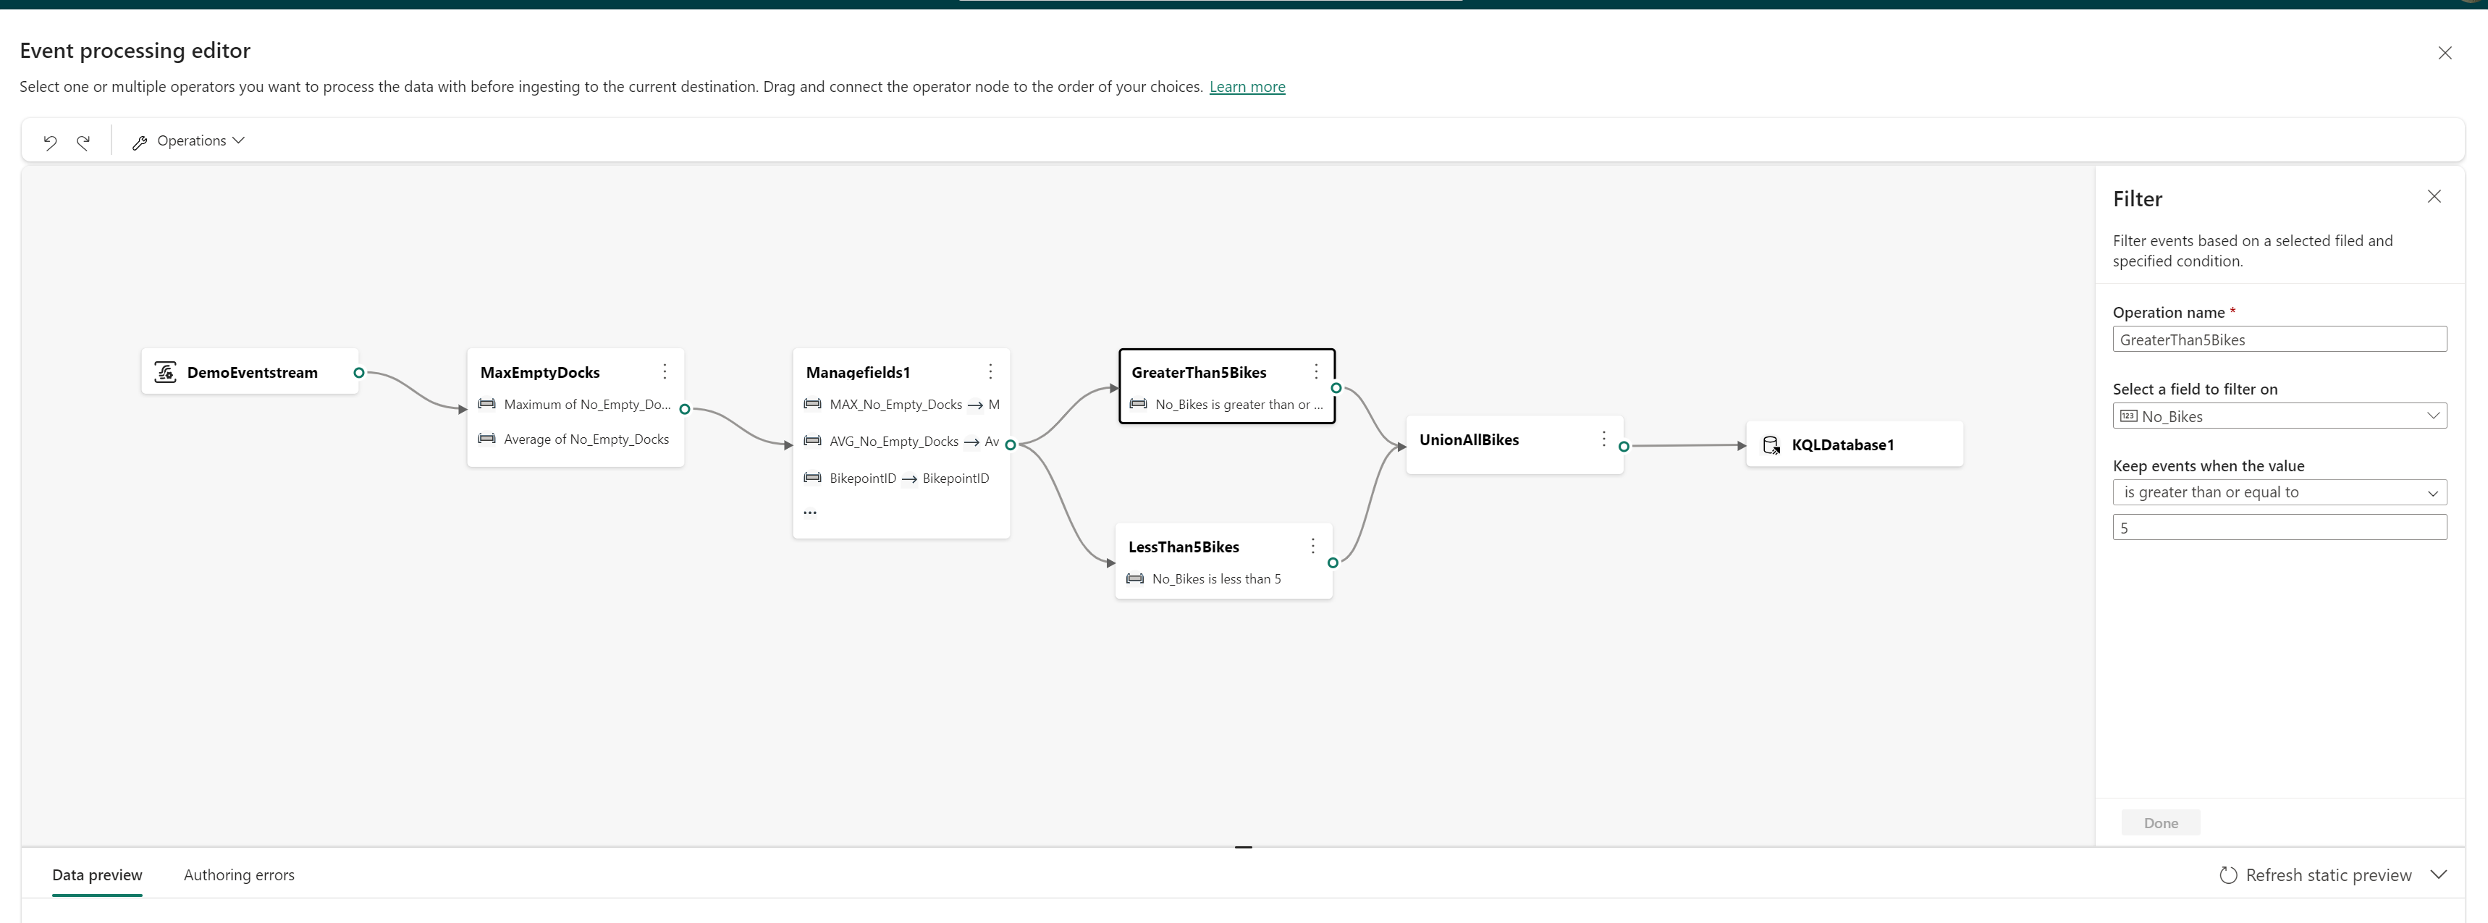Click LessThan5Bikes output connector port
This screenshot has height=923, width=2488.
coord(1333,563)
